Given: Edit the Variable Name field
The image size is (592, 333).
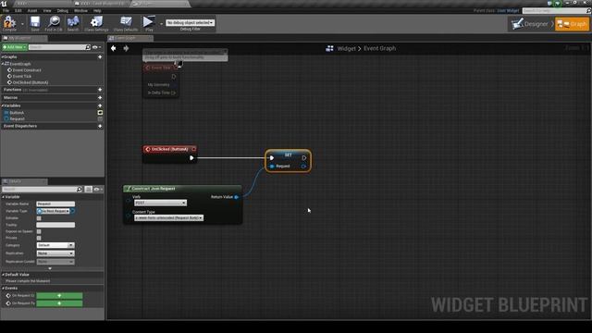Looking at the screenshot, I should point(55,203).
